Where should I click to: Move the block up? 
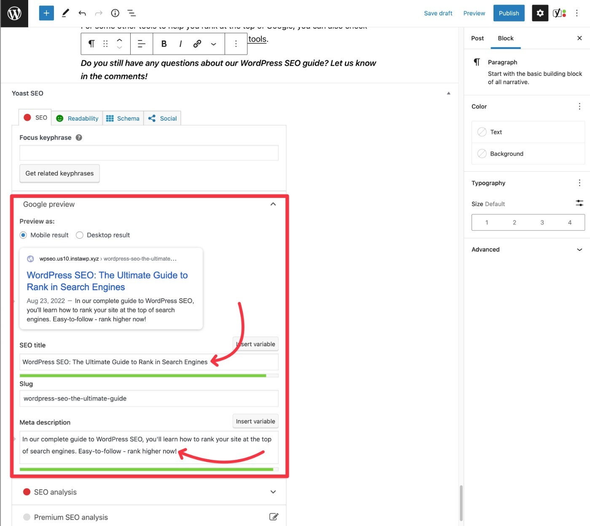[x=120, y=40]
